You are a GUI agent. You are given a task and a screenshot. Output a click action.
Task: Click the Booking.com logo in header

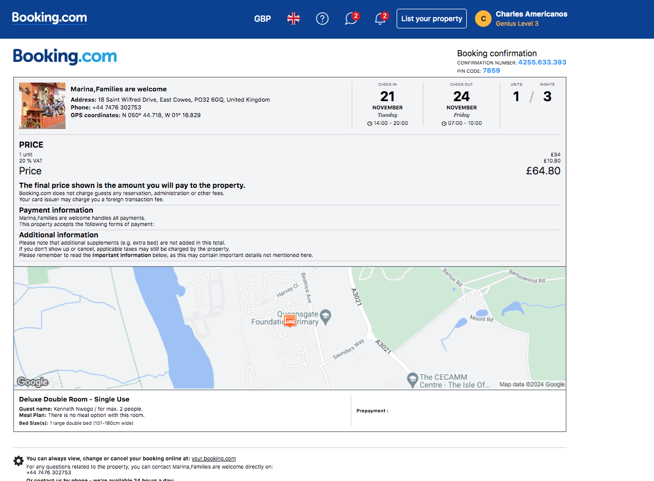[50, 18]
